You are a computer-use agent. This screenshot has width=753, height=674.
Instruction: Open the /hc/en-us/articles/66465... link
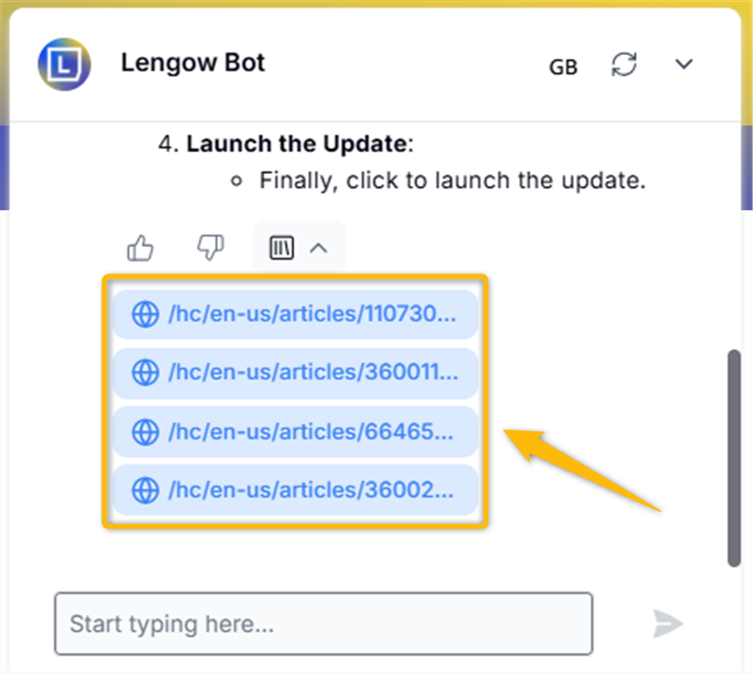(x=295, y=432)
